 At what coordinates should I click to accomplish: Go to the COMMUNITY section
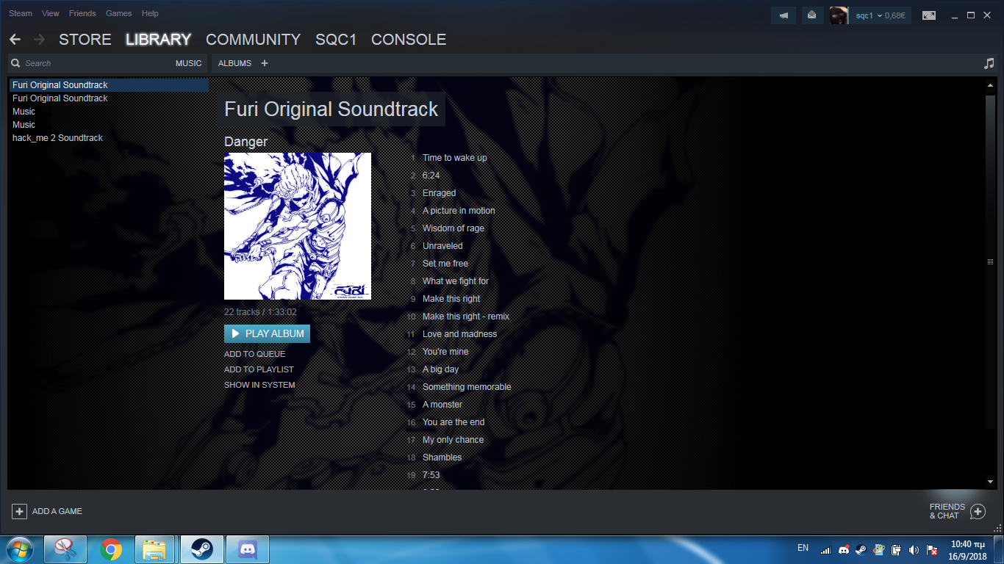point(253,40)
